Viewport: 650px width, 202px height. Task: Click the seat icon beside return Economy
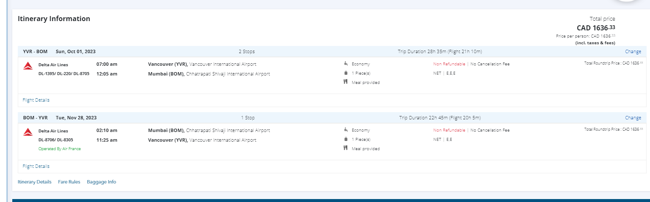tap(346, 130)
